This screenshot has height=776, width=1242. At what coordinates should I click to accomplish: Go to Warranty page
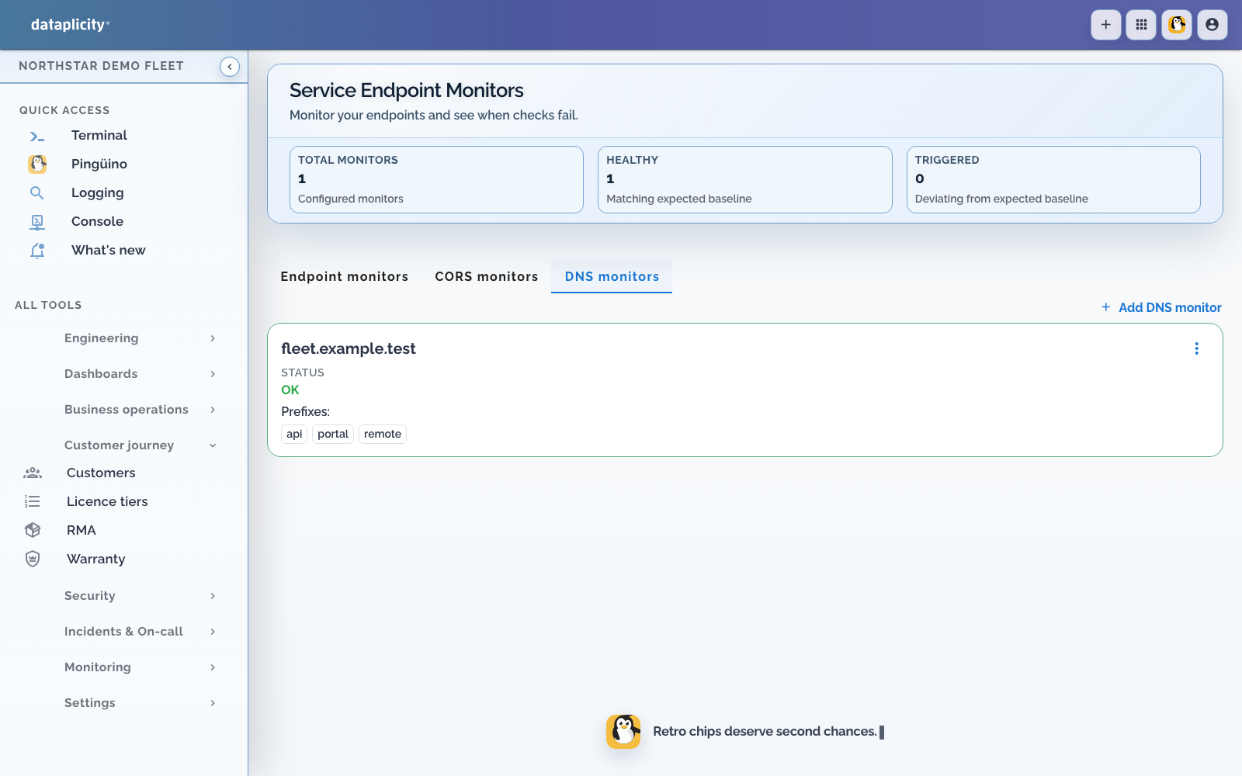click(x=95, y=559)
